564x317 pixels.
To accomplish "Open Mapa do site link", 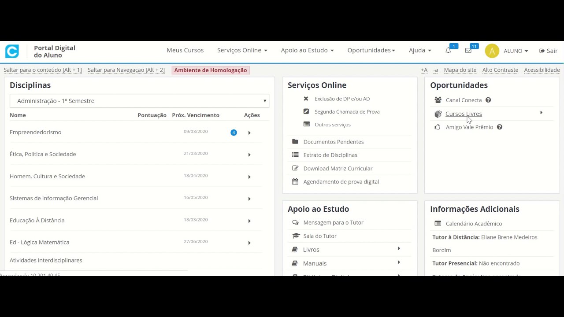I will [x=460, y=70].
